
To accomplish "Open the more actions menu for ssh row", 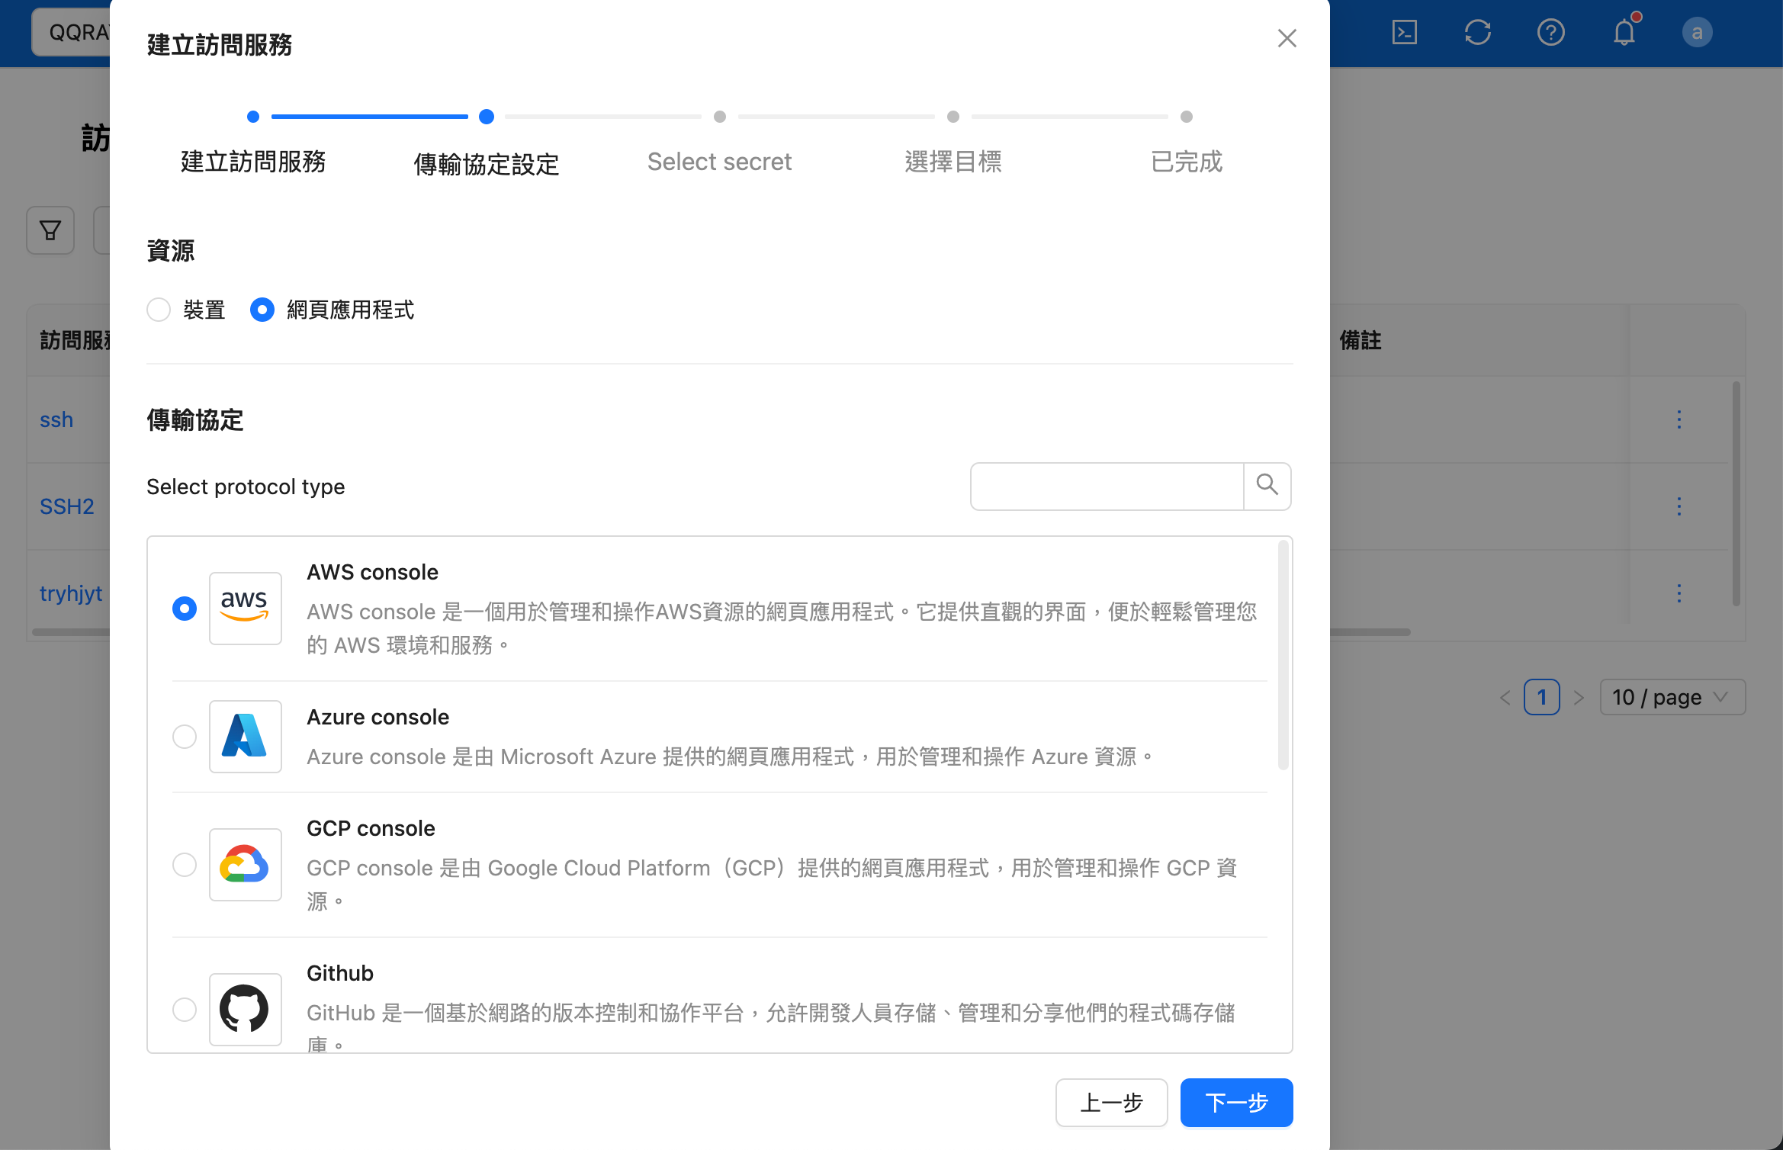I will click(1679, 419).
